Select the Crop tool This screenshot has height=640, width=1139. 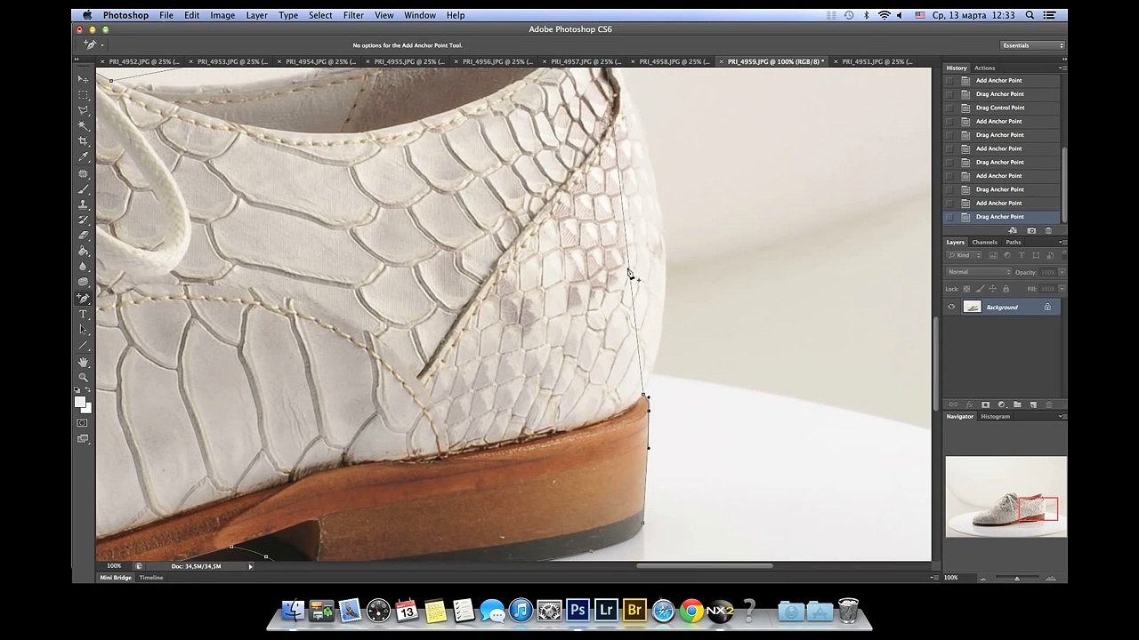[84, 141]
